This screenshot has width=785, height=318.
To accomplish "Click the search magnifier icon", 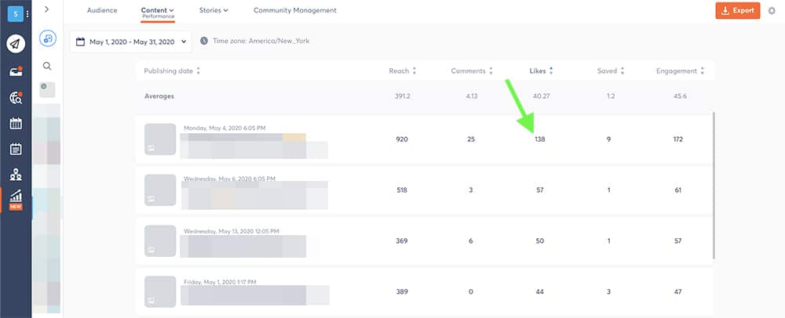I will [x=47, y=67].
